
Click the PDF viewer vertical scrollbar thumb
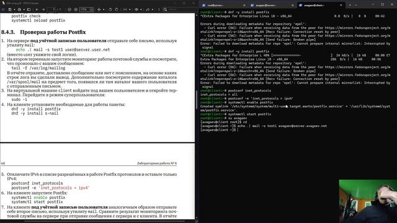tap(197, 99)
